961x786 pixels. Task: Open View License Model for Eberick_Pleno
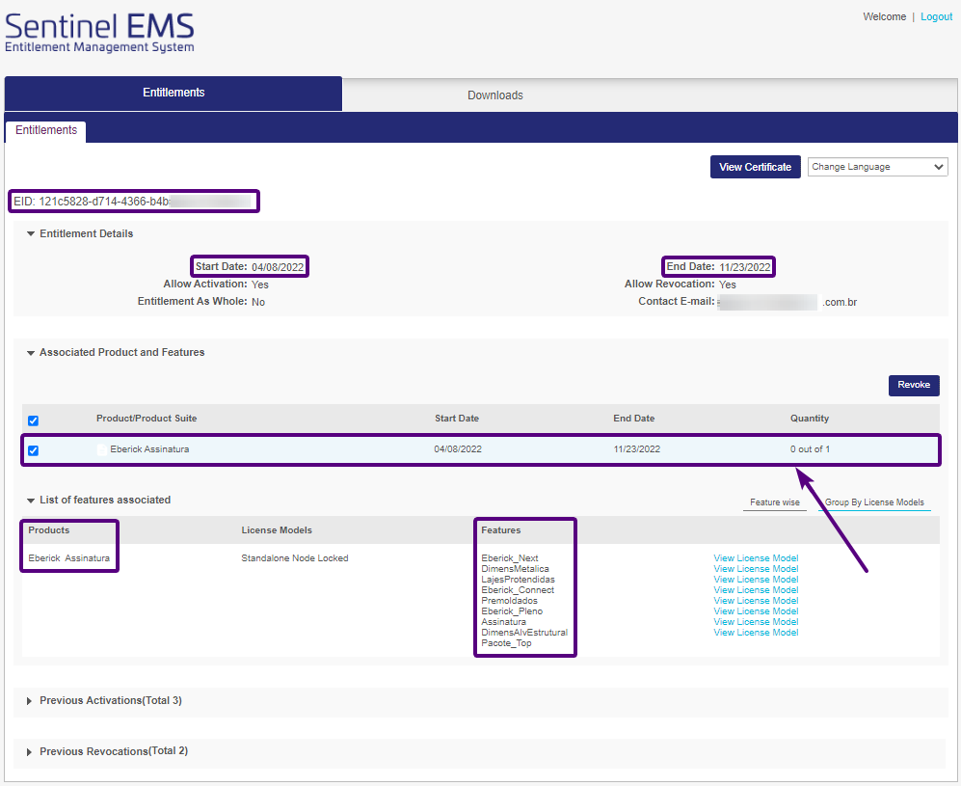pyautogui.click(x=756, y=610)
